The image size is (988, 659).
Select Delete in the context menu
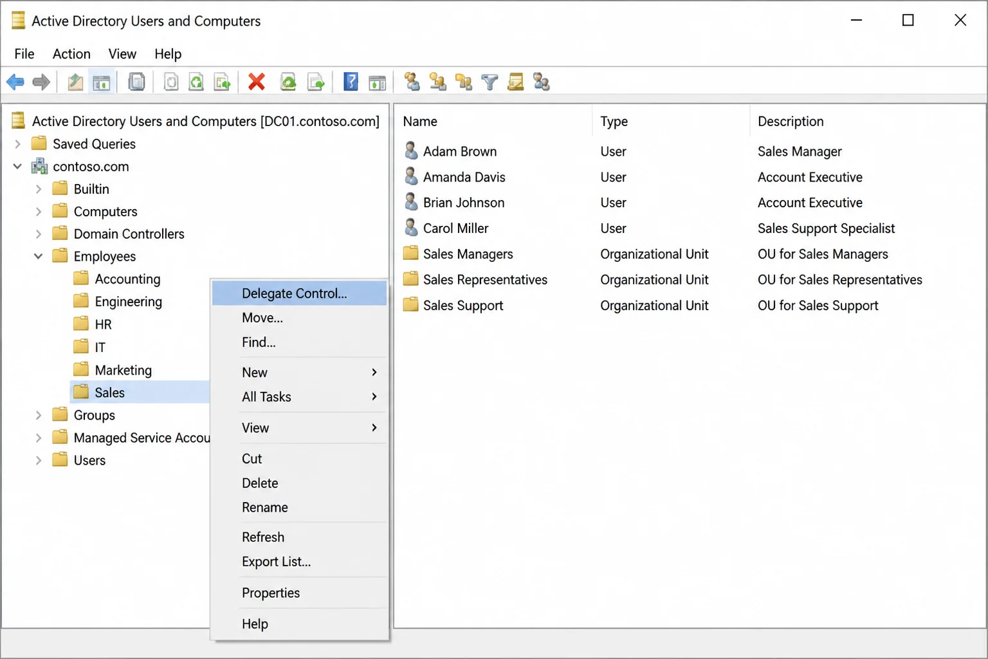(300, 483)
